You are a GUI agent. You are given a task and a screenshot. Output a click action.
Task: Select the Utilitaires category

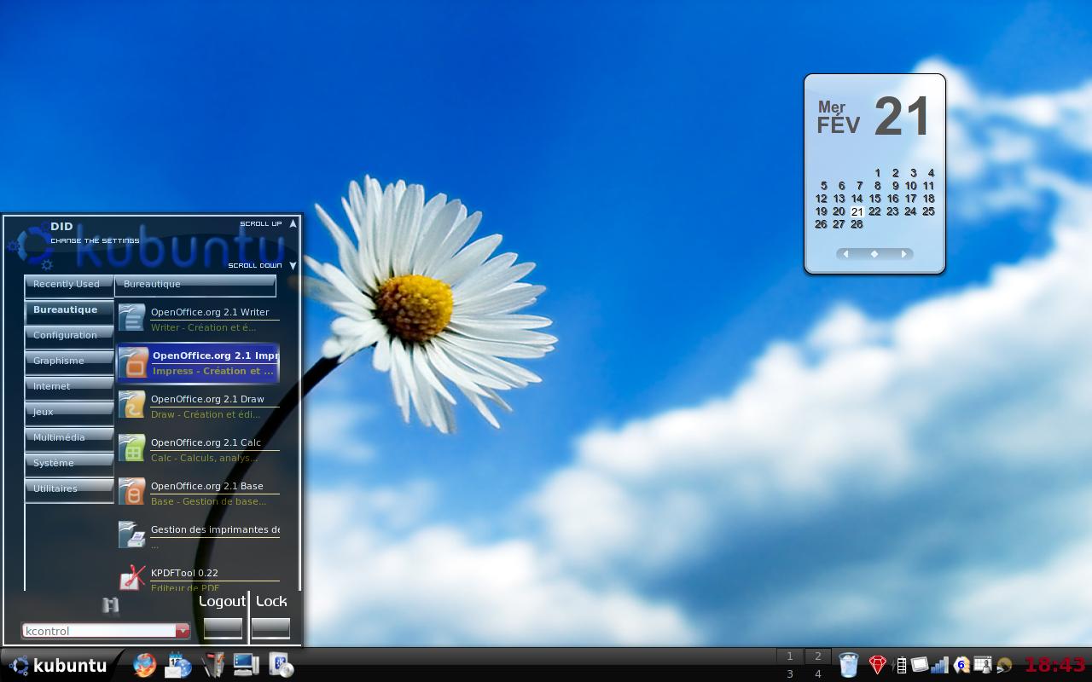pos(68,489)
